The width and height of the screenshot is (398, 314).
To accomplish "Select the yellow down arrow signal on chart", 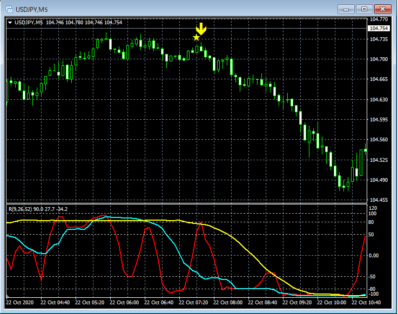I will (x=201, y=29).
